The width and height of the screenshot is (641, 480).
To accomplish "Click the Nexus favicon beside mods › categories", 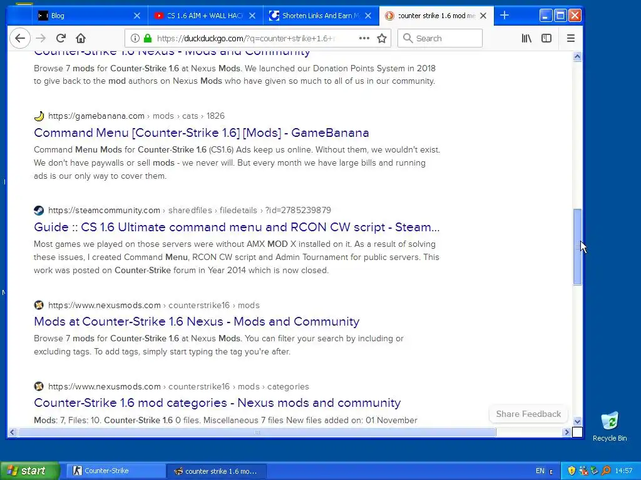I will click(x=39, y=386).
